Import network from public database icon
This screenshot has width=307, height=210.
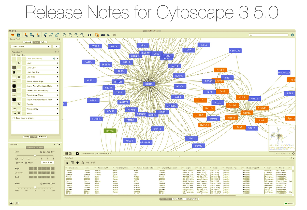point(32,35)
